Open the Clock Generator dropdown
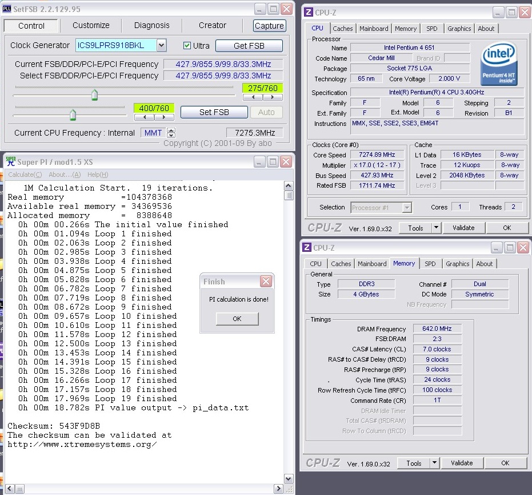This screenshot has width=532, height=495. point(162,45)
